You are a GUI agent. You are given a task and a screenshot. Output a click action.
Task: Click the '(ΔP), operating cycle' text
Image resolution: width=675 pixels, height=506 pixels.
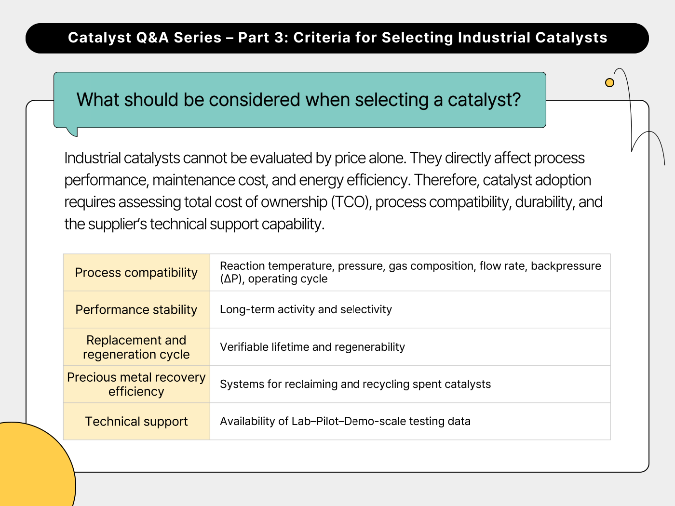point(273,279)
